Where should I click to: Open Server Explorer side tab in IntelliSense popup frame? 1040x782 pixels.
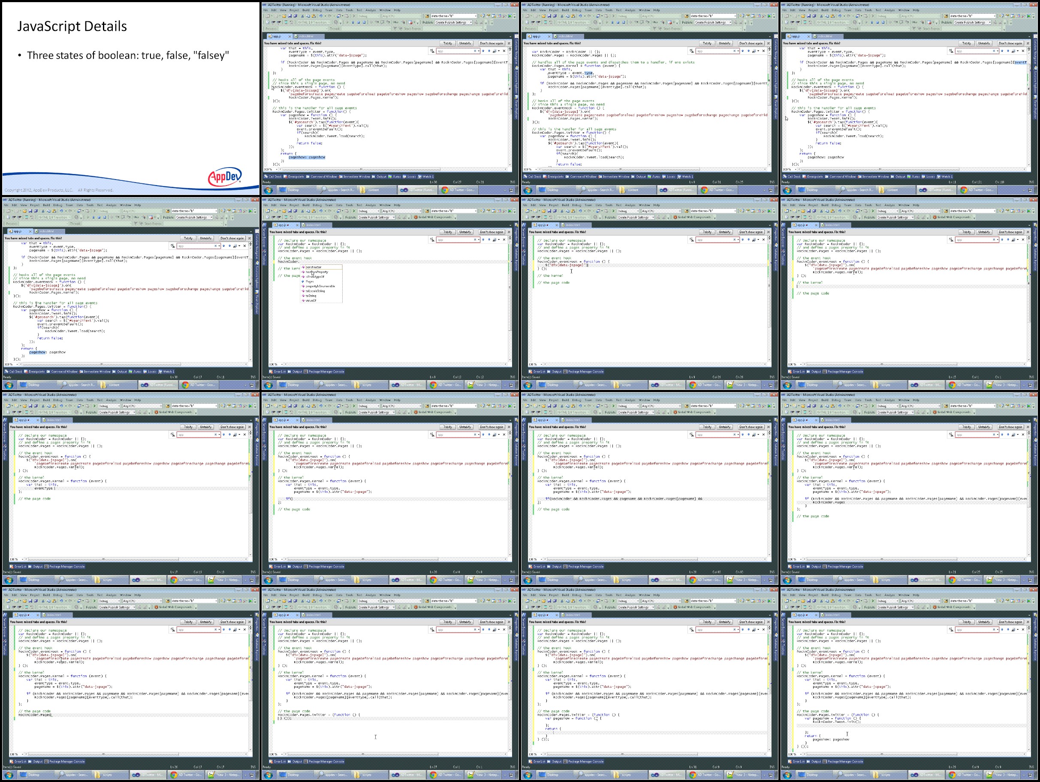[x=265, y=235]
